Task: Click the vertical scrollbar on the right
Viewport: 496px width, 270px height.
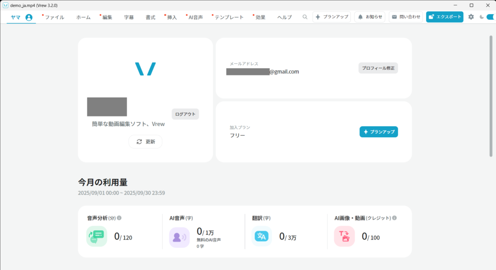Action: tap(491, 97)
